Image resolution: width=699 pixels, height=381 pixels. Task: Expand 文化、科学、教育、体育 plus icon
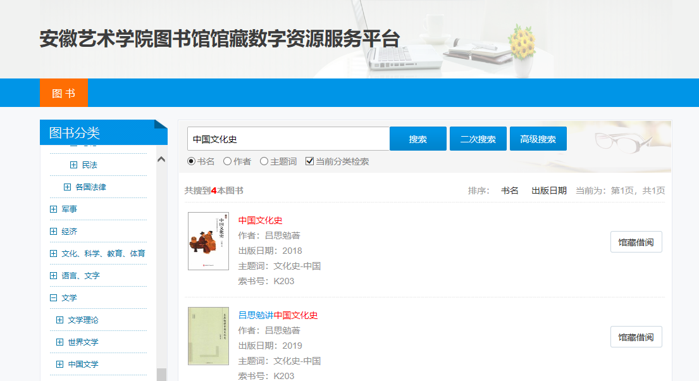point(53,254)
